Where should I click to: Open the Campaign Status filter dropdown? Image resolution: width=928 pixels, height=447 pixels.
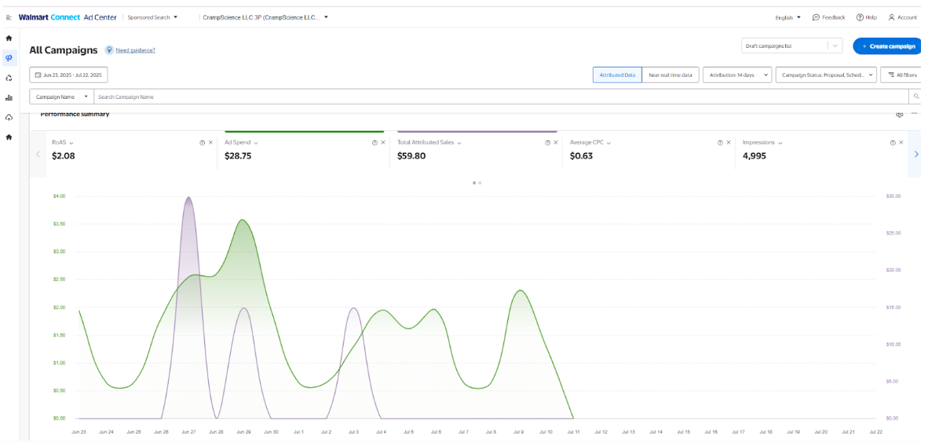point(826,75)
